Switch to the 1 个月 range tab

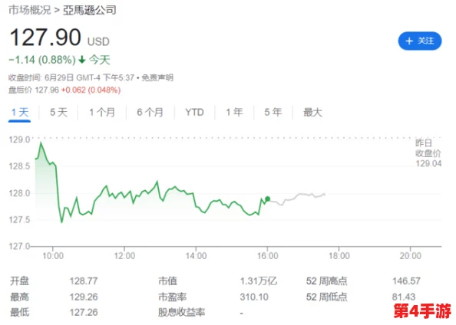tap(102, 113)
